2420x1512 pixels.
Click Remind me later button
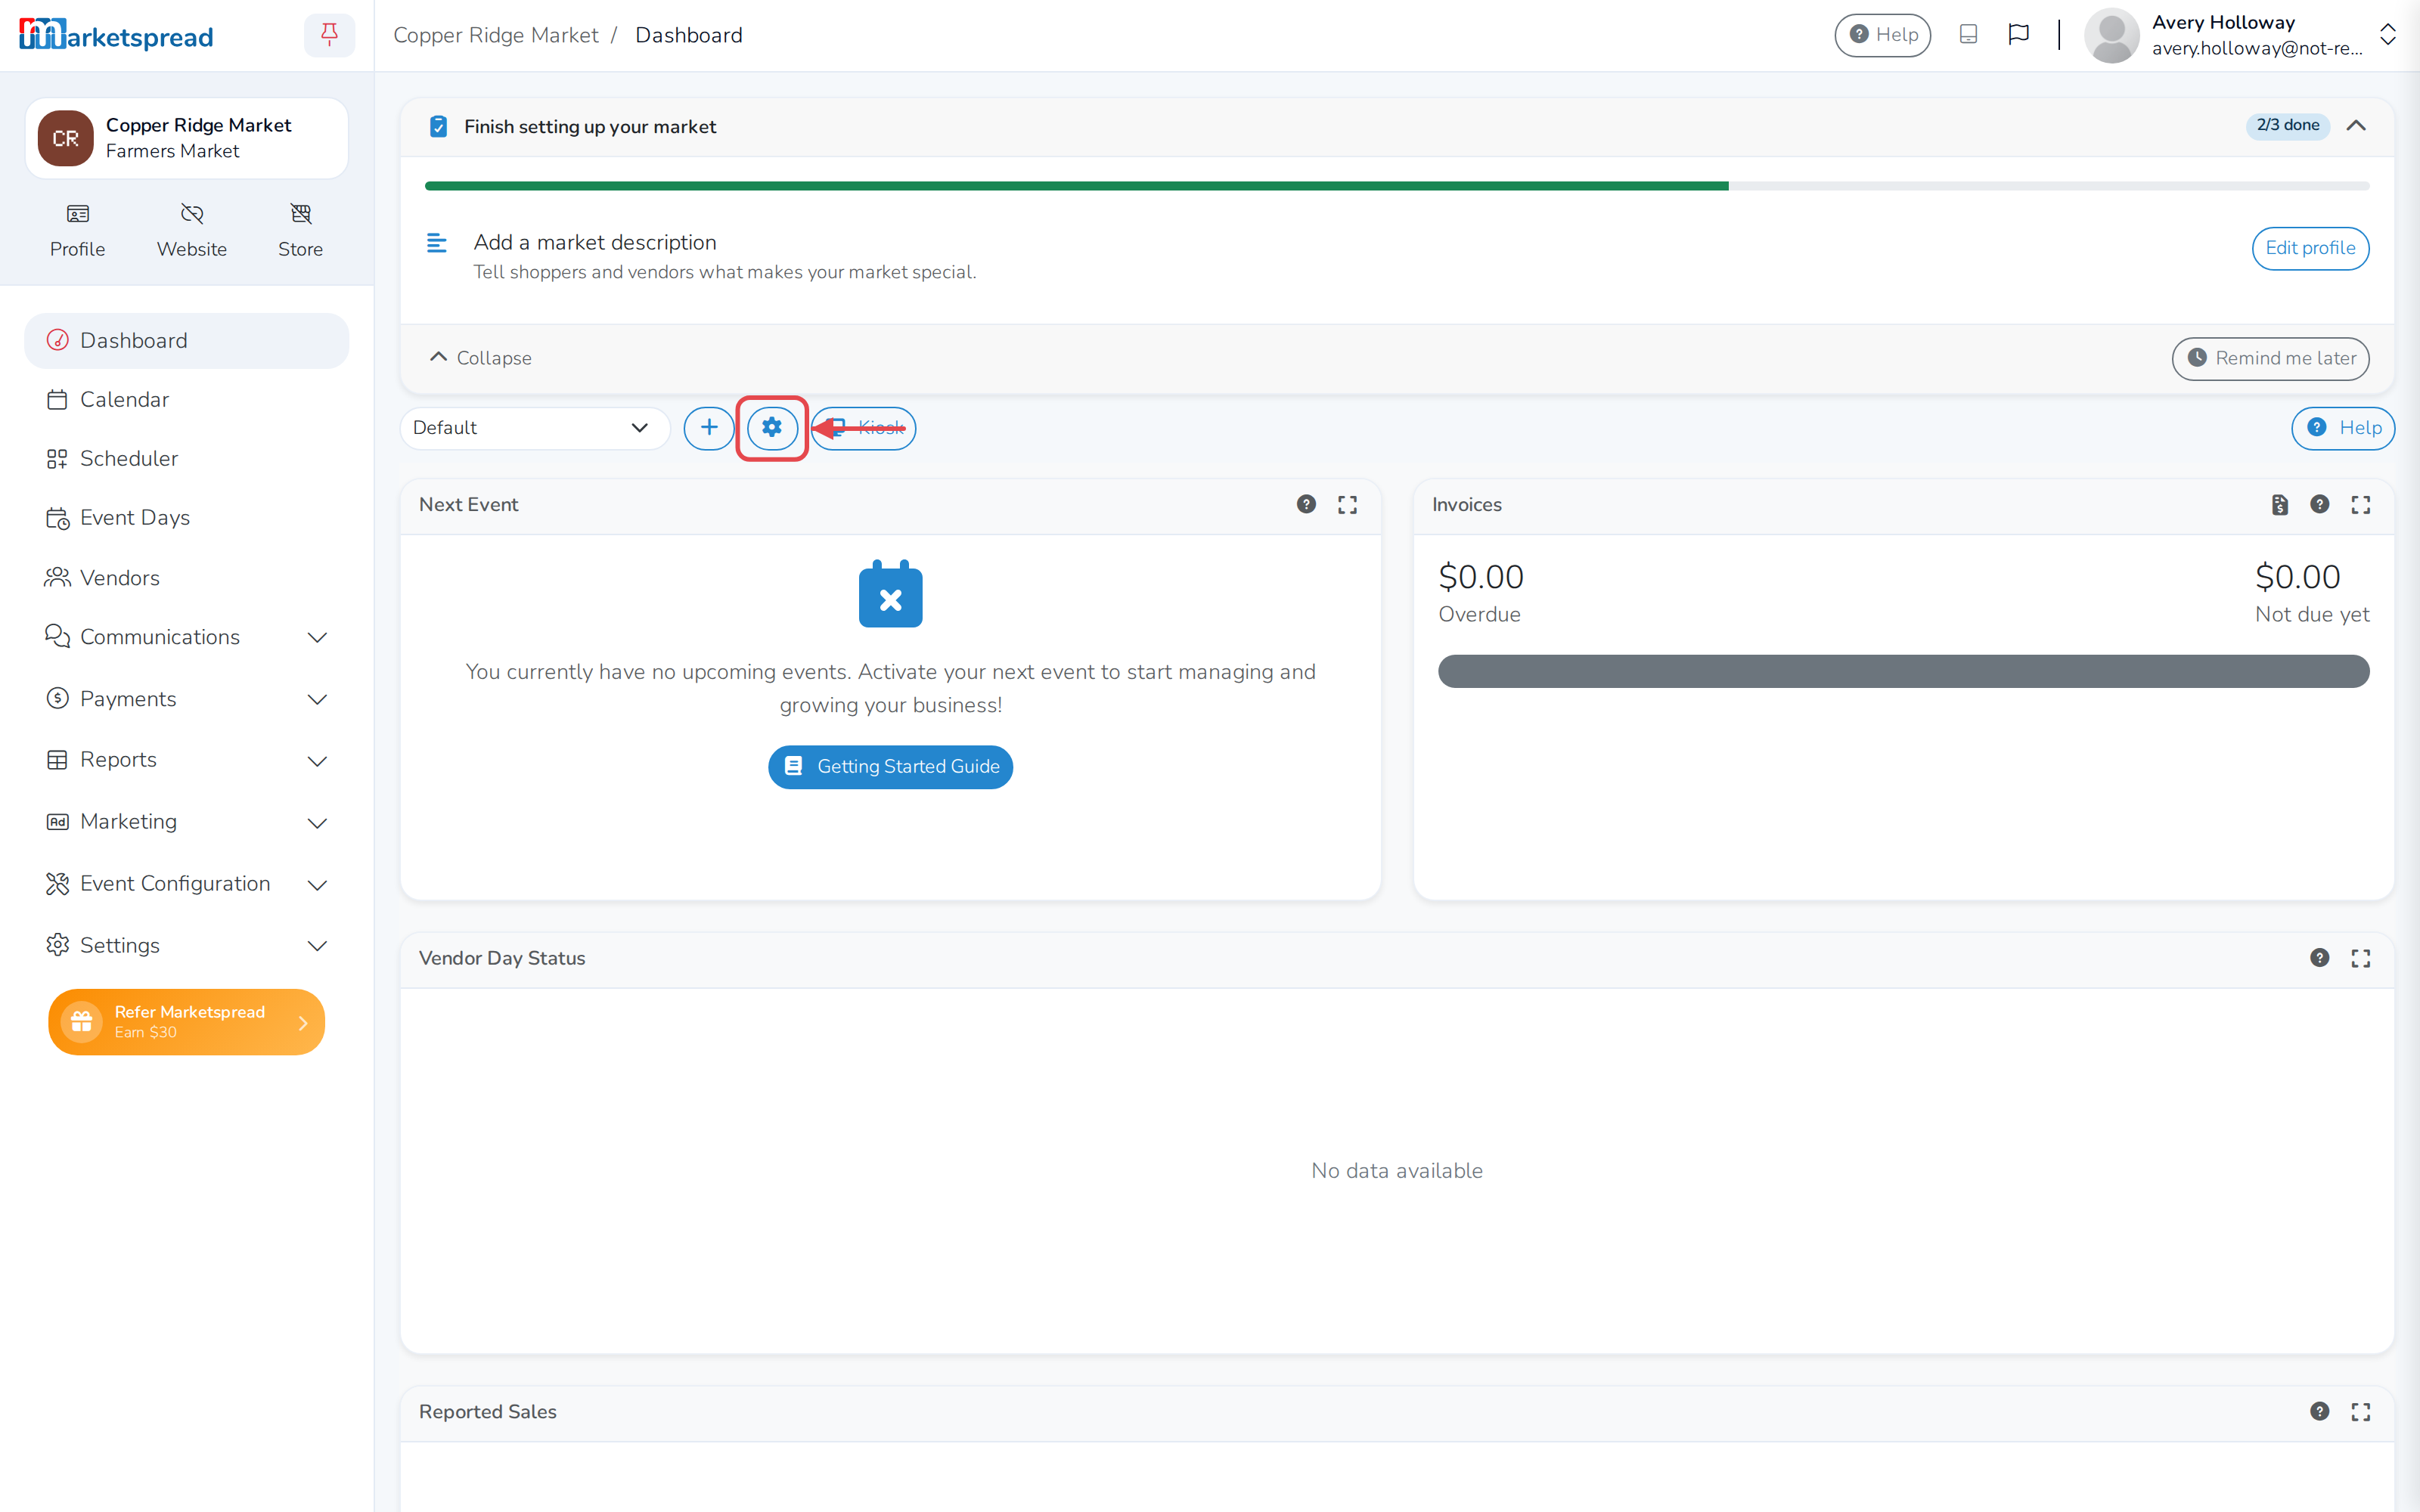point(2270,358)
